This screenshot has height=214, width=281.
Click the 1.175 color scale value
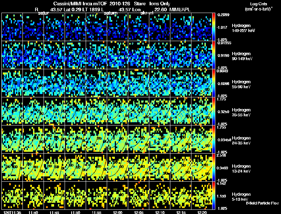point(221,99)
